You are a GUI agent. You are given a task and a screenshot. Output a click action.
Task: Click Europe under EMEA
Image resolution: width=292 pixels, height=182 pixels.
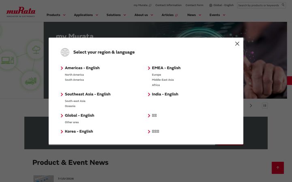pos(157,75)
